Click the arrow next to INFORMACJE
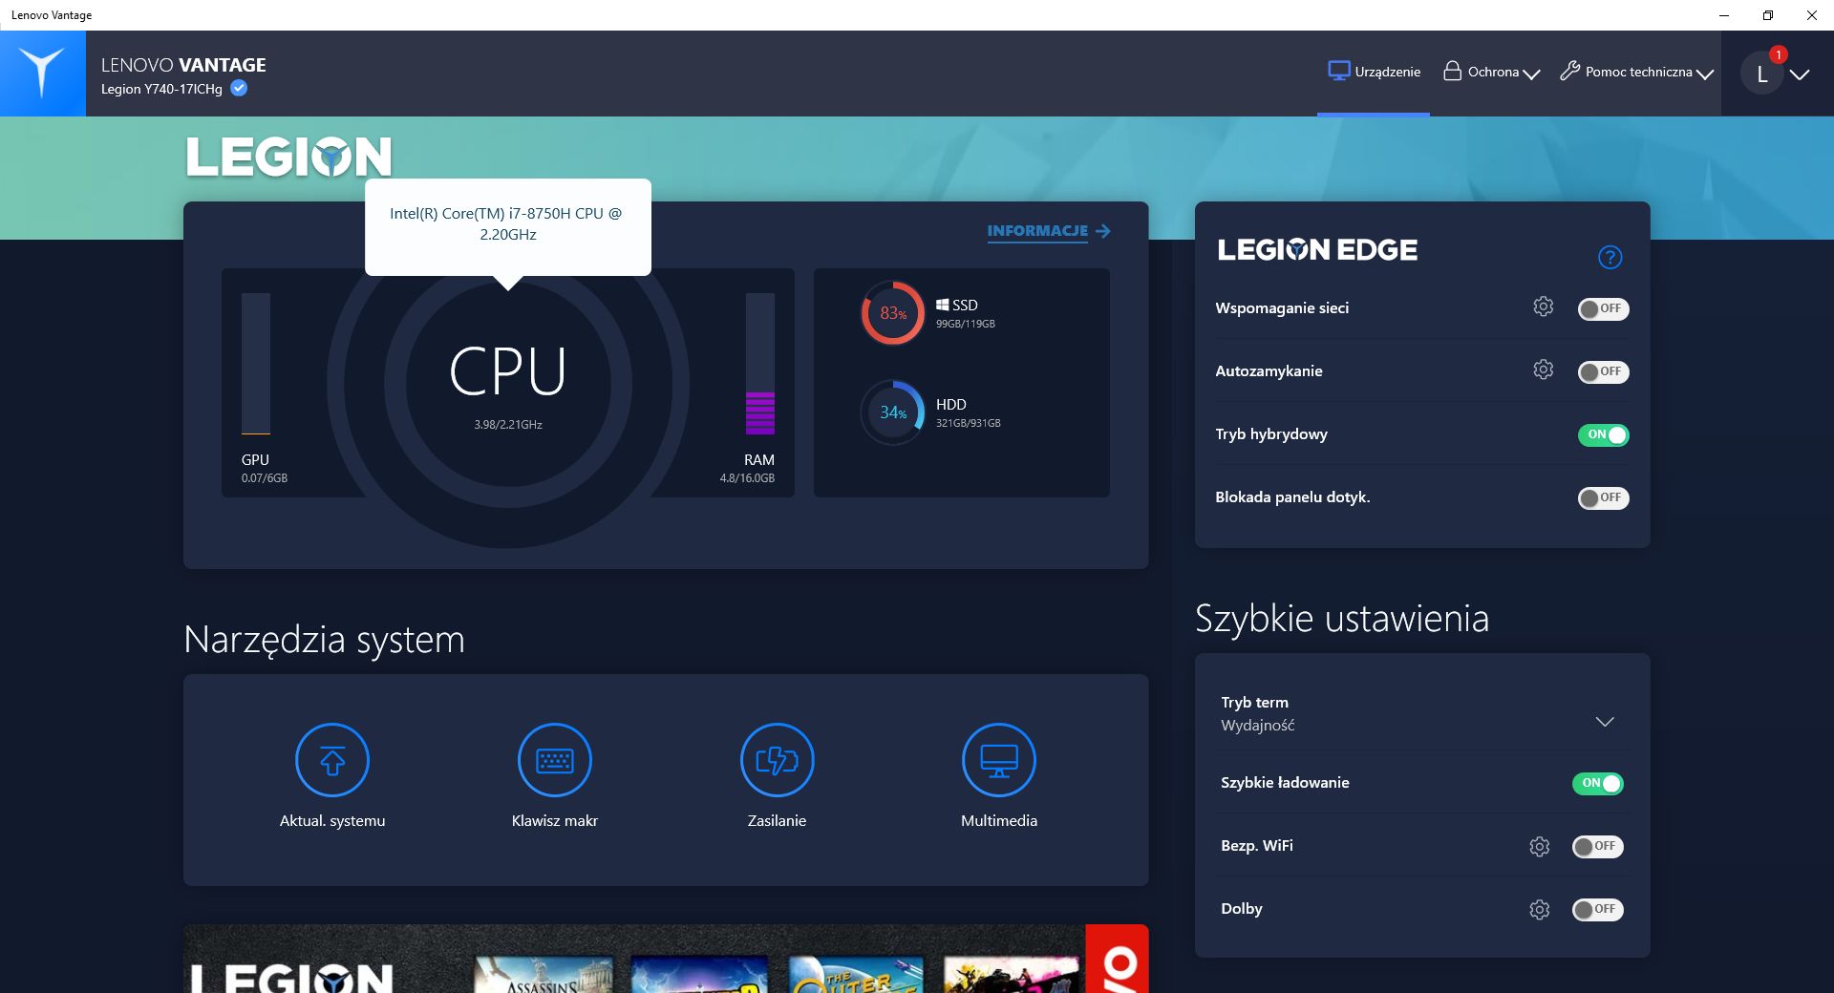1834x993 pixels. (1103, 231)
